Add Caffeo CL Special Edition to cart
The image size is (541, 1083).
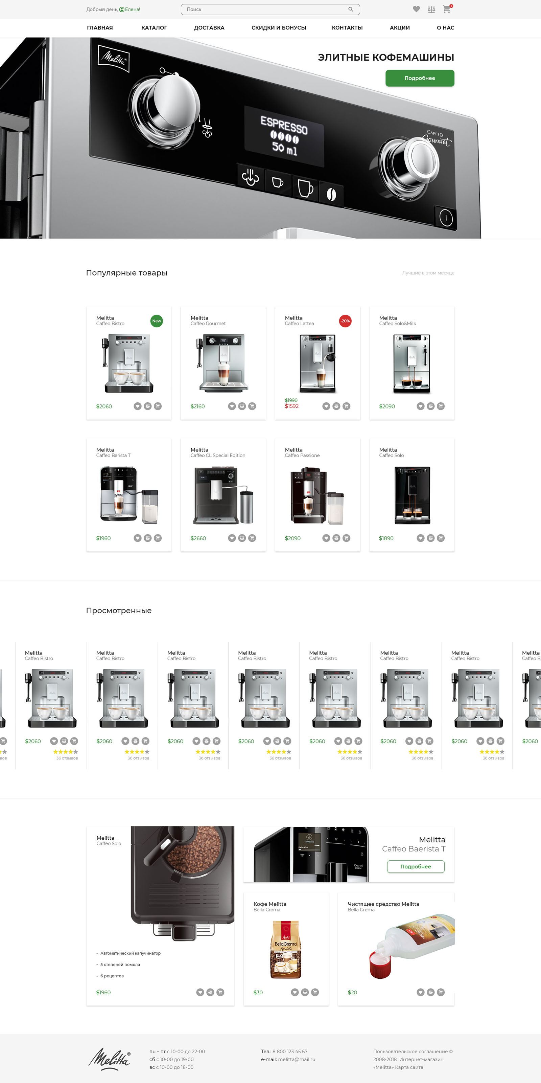(x=252, y=538)
